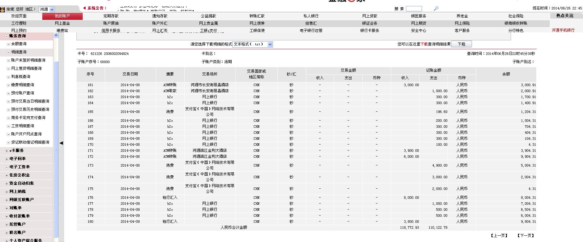Open 账户开户网点查询
This screenshot has width=583, height=242.
click(x=27, y=134)
